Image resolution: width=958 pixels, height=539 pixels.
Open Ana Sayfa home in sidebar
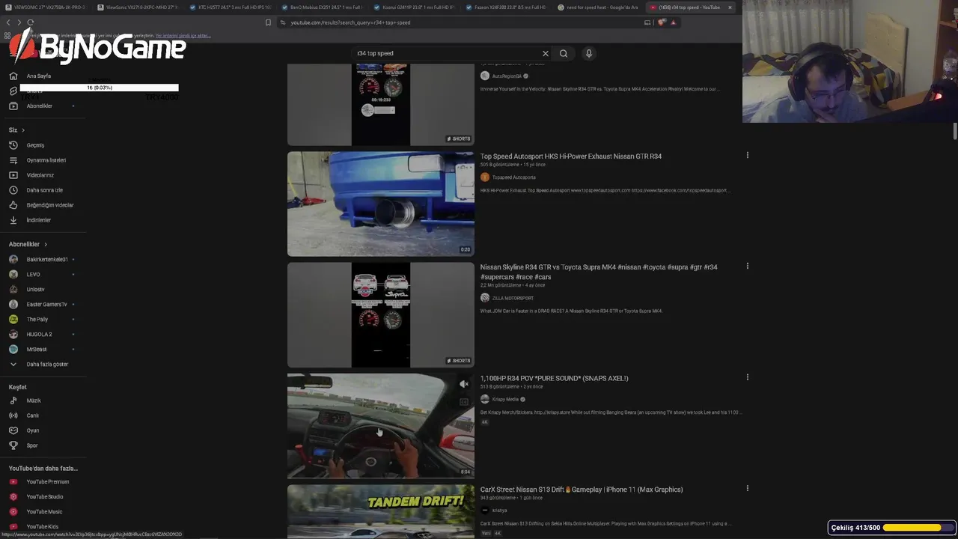point(39,76)
